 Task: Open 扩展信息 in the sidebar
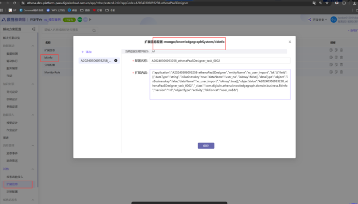tap(12, 184)
